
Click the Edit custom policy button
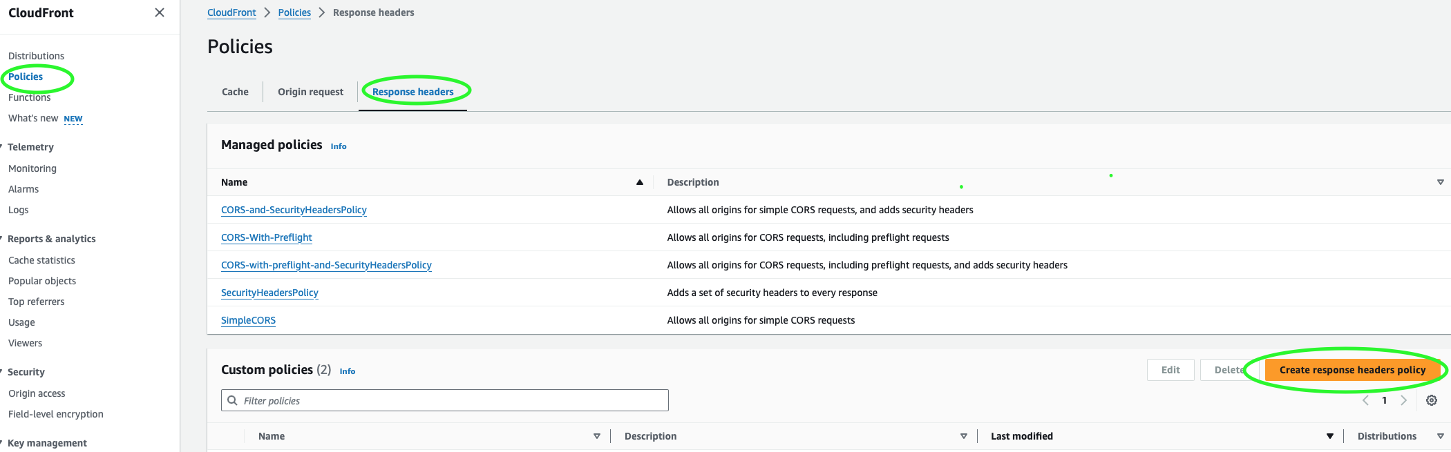[1170, 370]
